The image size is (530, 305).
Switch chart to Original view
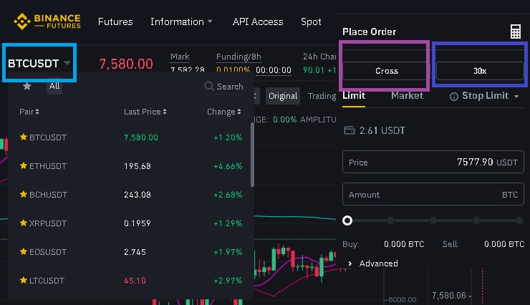point(283,96)
